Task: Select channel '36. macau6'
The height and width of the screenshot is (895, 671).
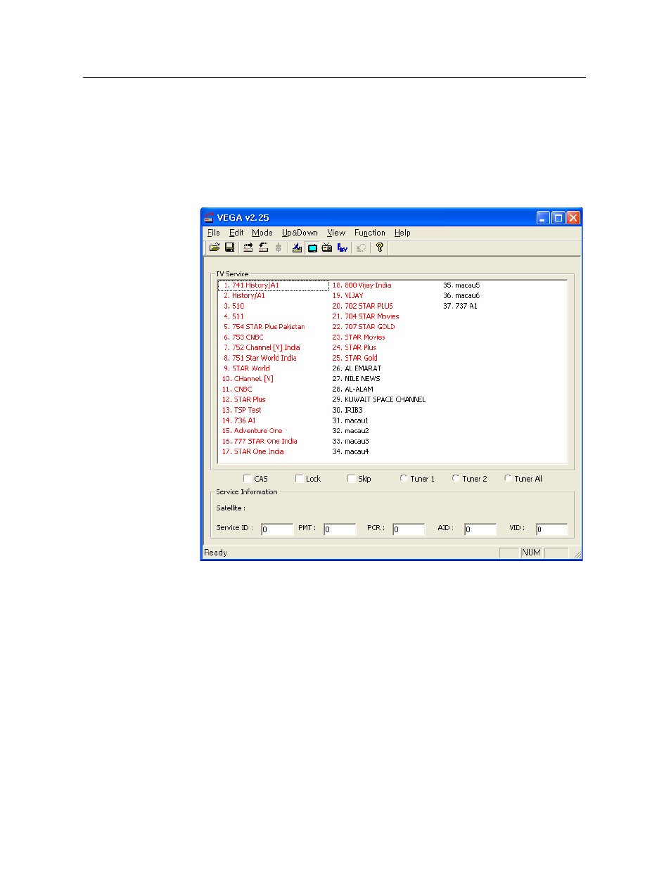Action: 461,296
